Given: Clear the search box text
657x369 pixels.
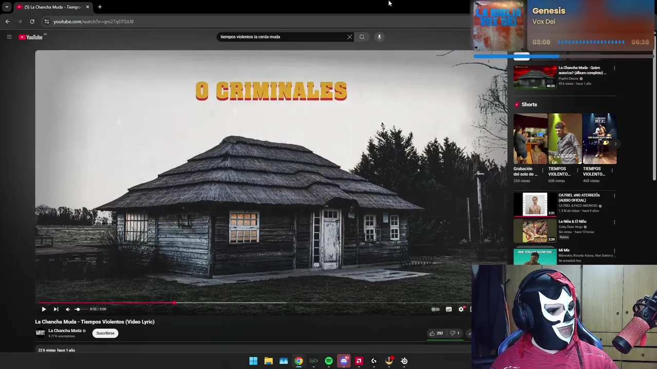Looking at the screenshot, I should coord(350,37).
